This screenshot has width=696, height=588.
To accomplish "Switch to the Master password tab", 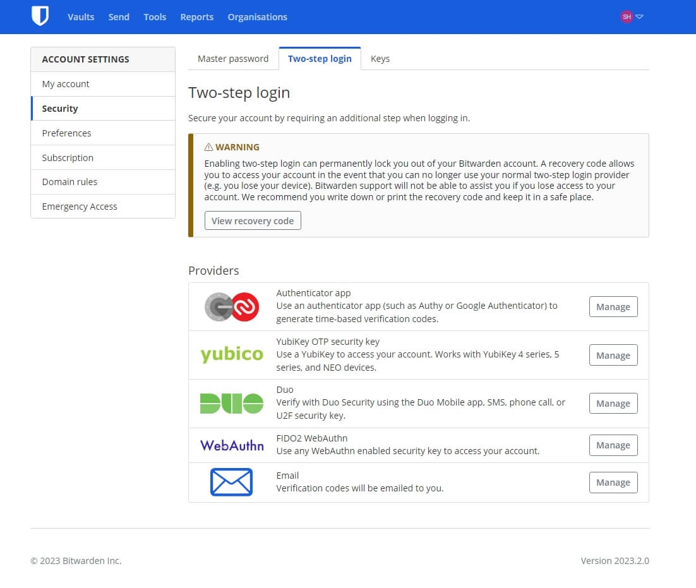I will pyautogui.click(x=233, y=59).
